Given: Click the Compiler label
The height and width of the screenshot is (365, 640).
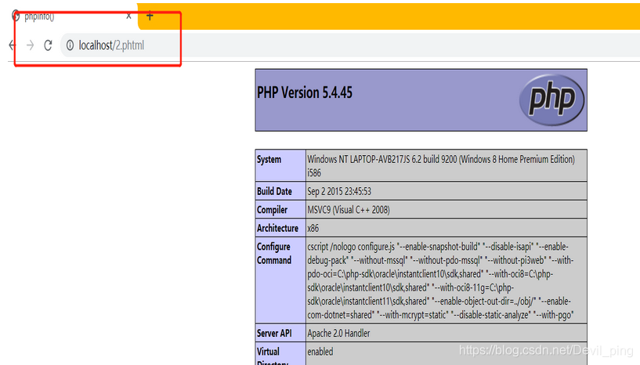Looking at the screenshot, I should point(273,210).
